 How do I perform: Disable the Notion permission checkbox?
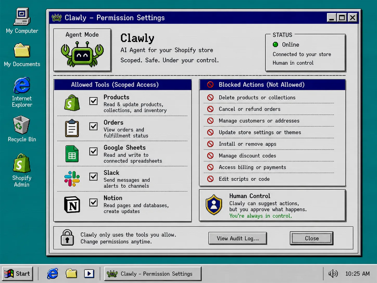(x=93, y=202)
